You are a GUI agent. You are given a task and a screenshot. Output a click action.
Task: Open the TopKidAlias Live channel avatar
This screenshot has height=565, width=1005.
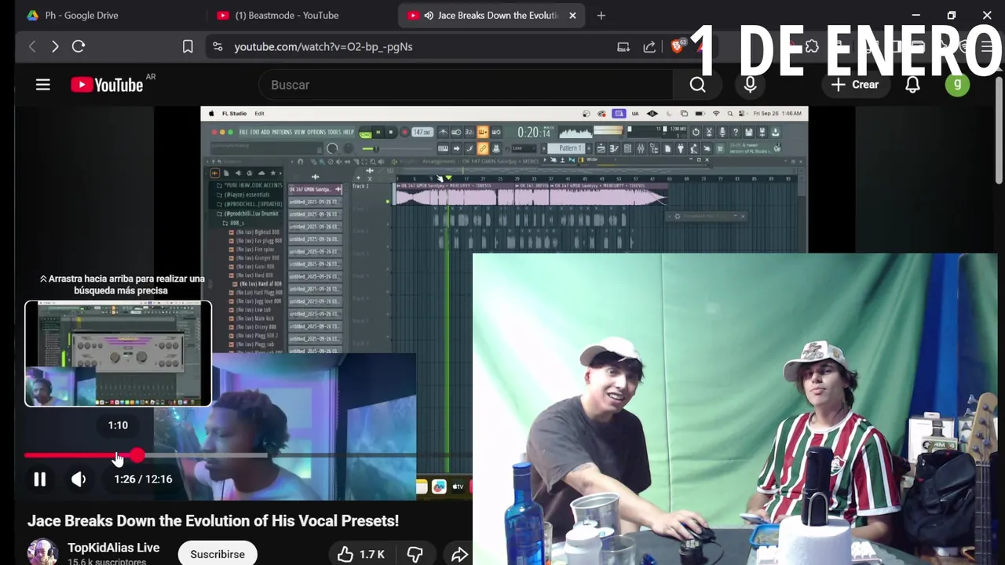point(42,552)
